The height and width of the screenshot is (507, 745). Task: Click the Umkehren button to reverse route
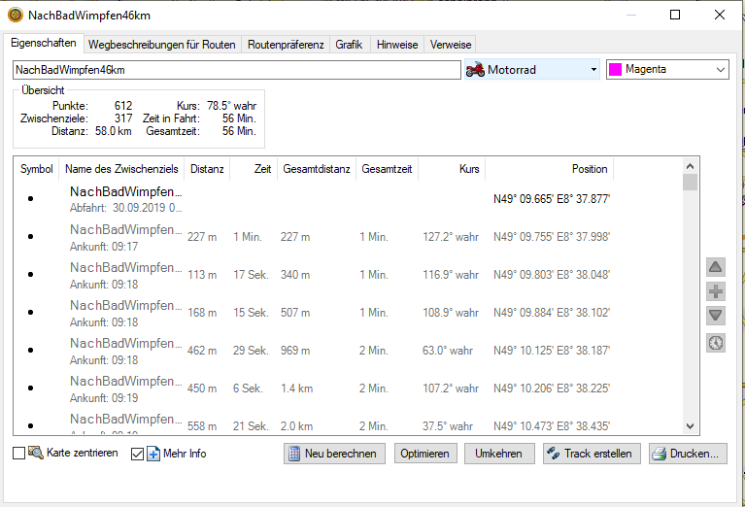coord(499,454)
